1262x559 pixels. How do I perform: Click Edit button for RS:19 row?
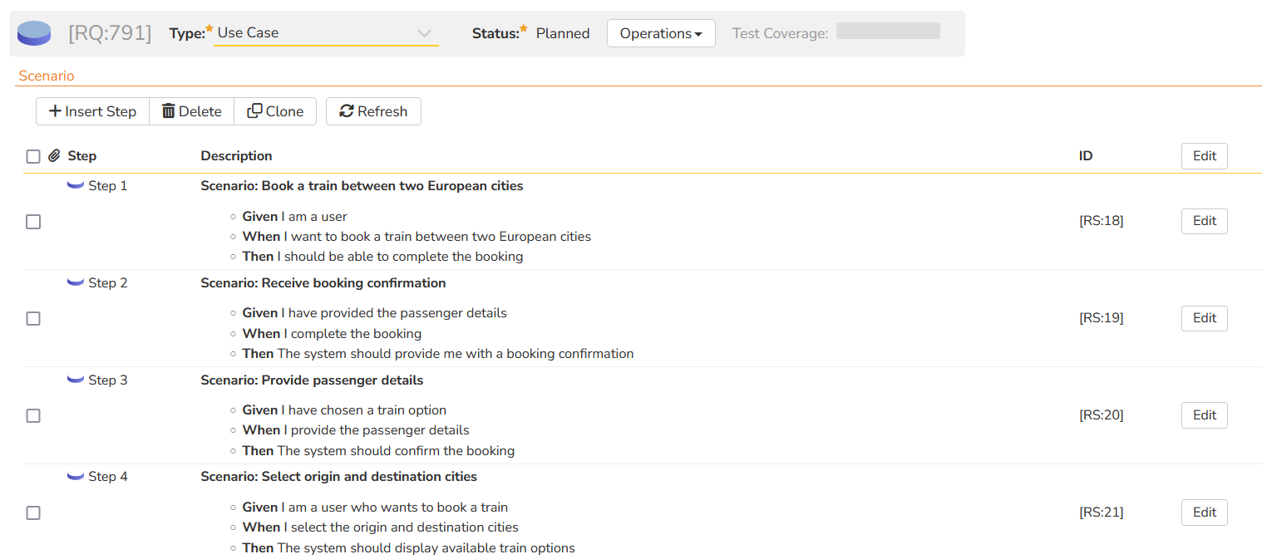[1204, 318]
